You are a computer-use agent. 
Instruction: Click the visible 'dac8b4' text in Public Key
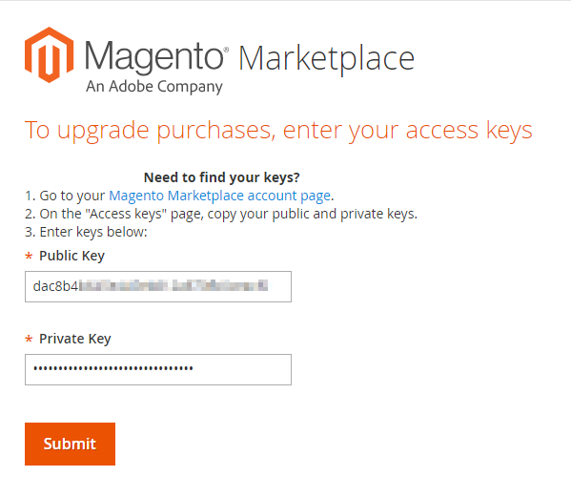pyautogui.click(x=55, y=286)
